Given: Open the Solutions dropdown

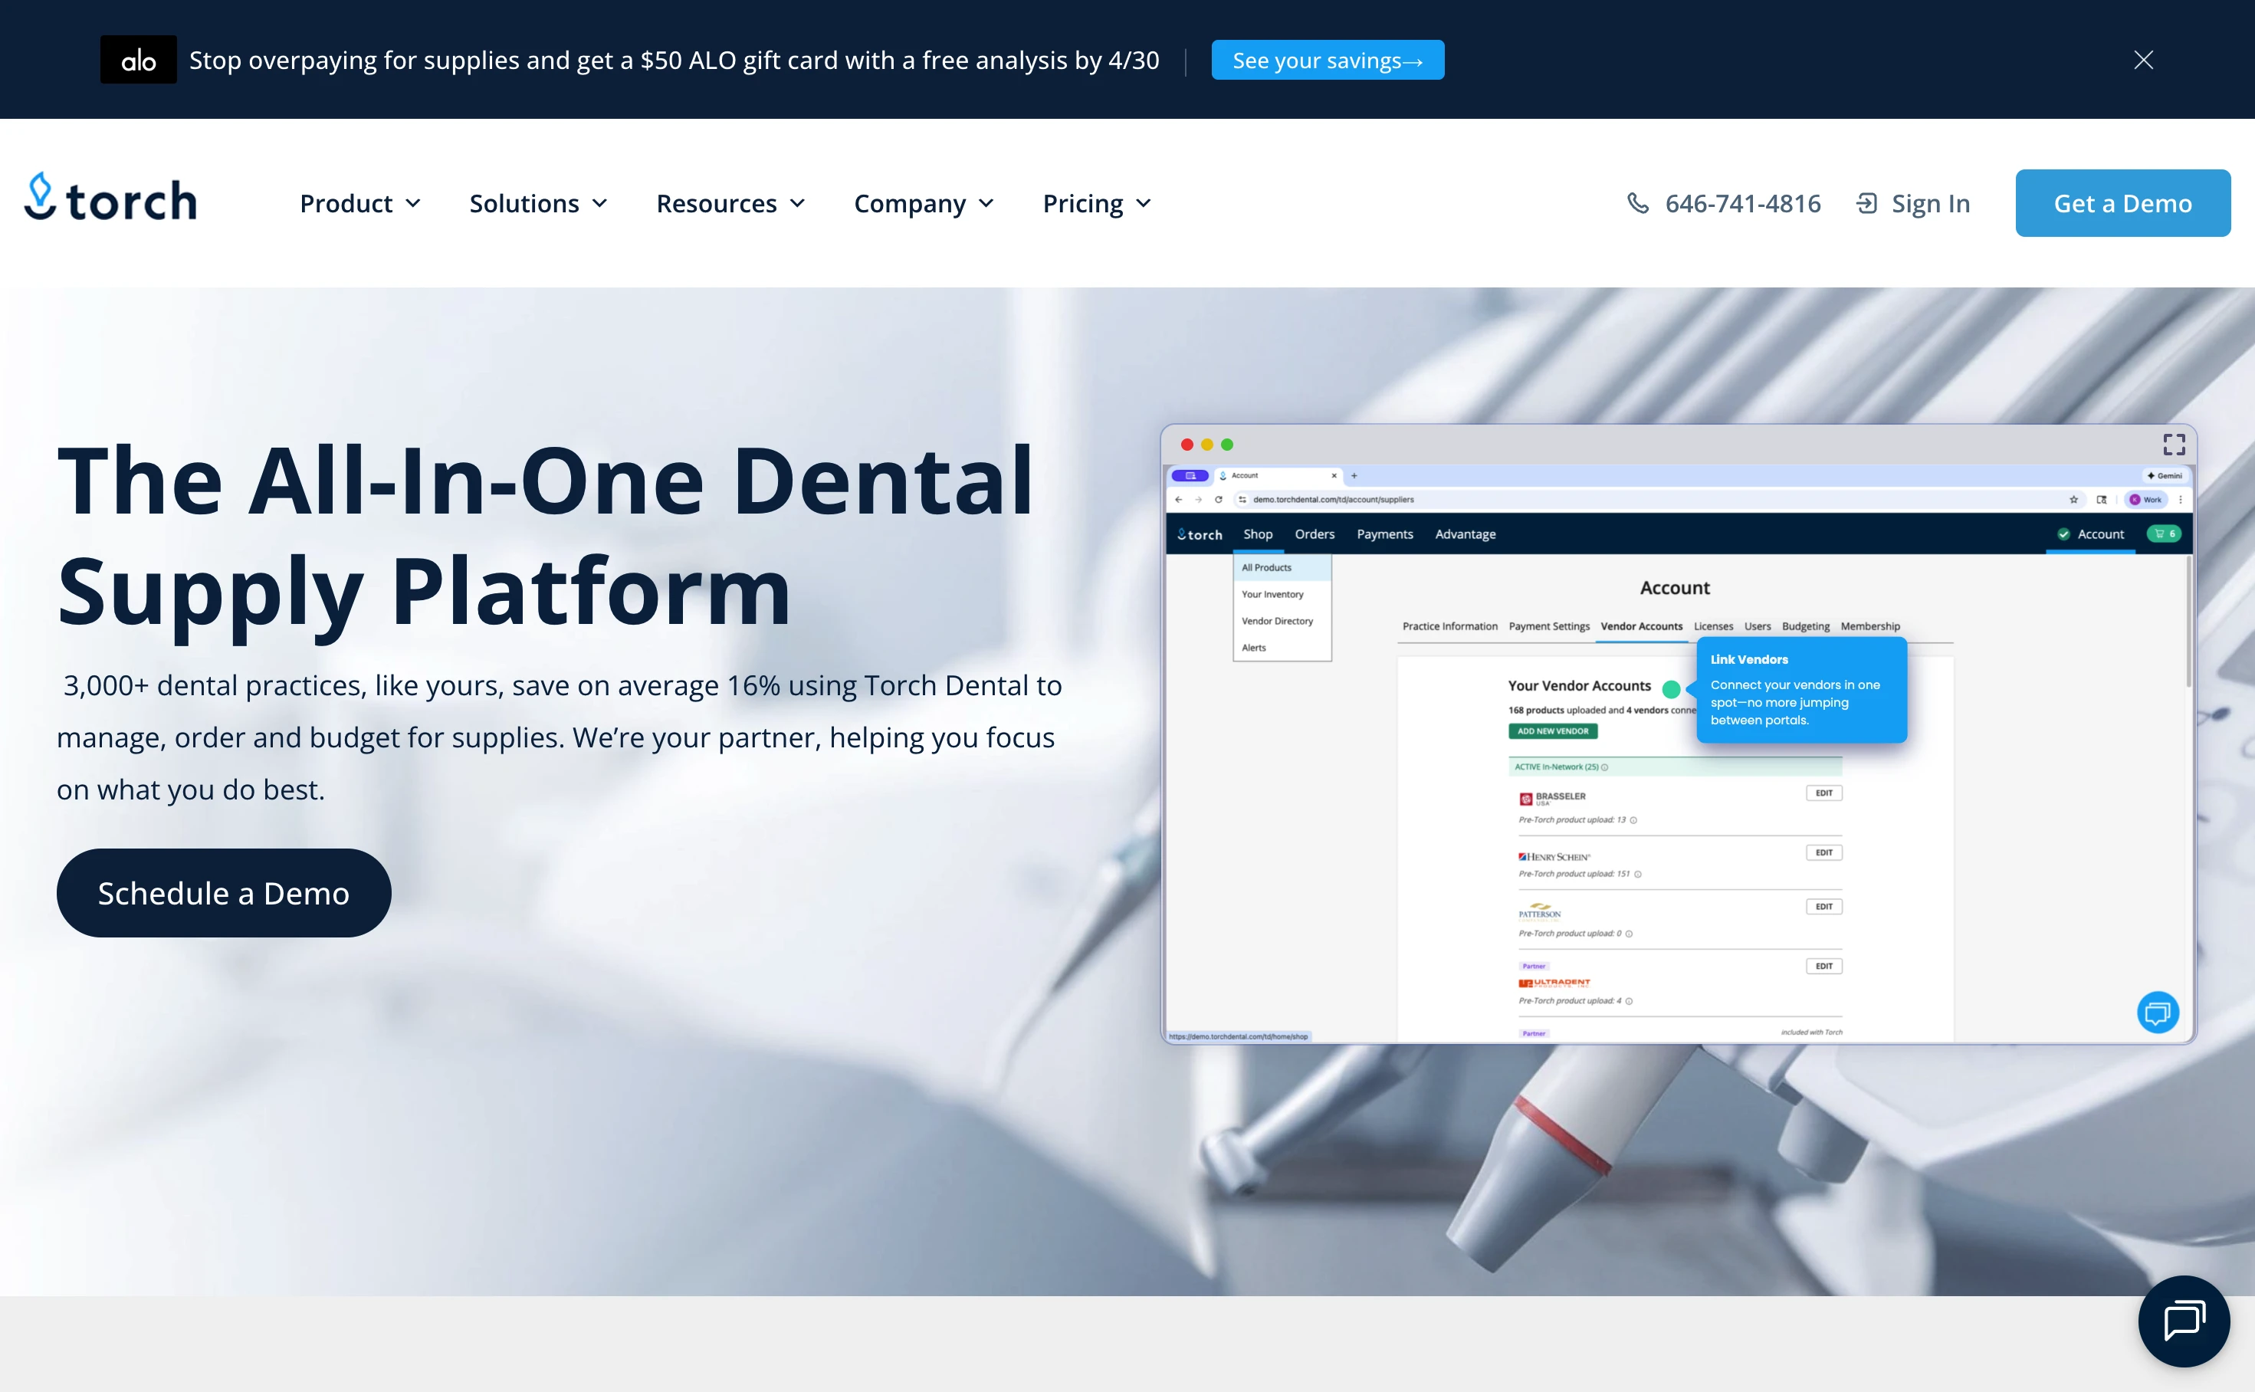Looking at the screenshot, I should click(x=537, y=203).
